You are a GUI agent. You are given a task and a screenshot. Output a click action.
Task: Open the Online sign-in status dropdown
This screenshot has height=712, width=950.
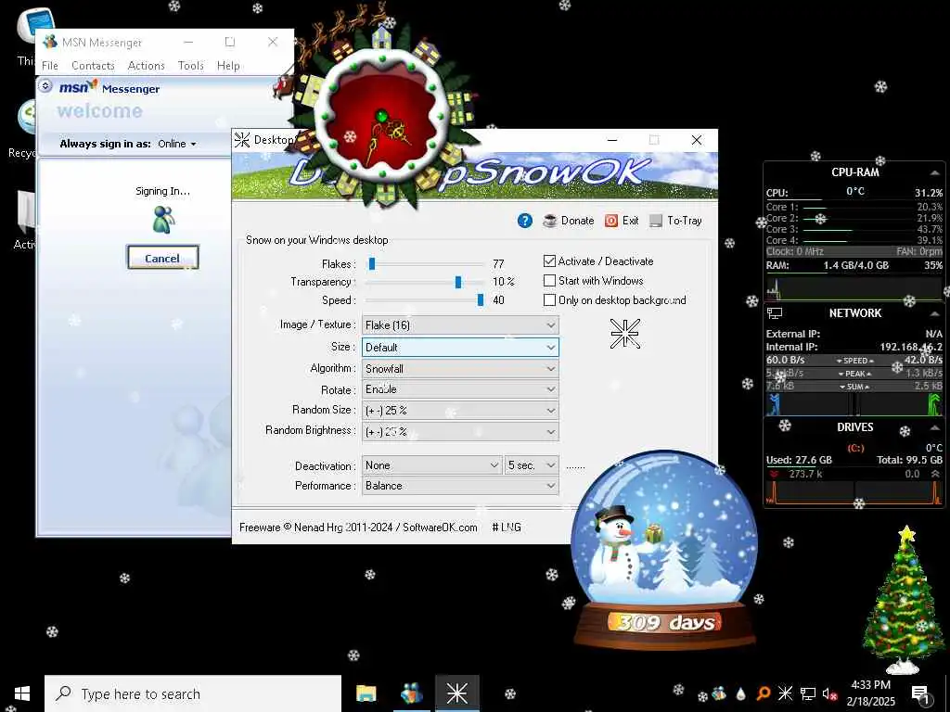[x=177, y=144]
